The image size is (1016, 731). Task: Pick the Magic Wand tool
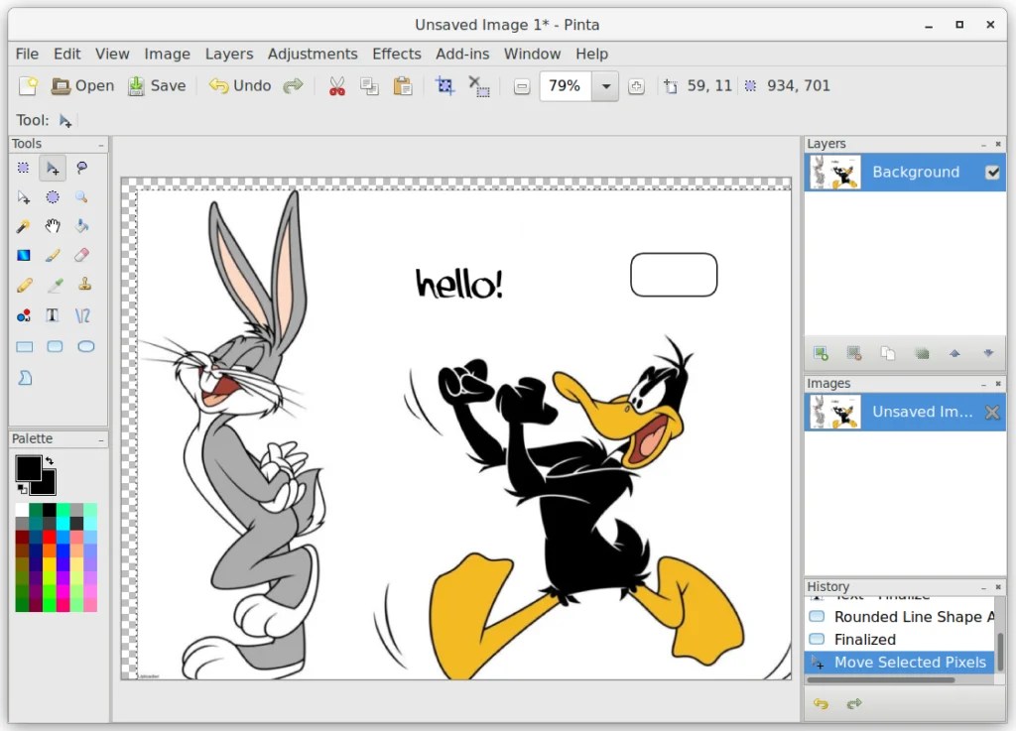(22, 226)
